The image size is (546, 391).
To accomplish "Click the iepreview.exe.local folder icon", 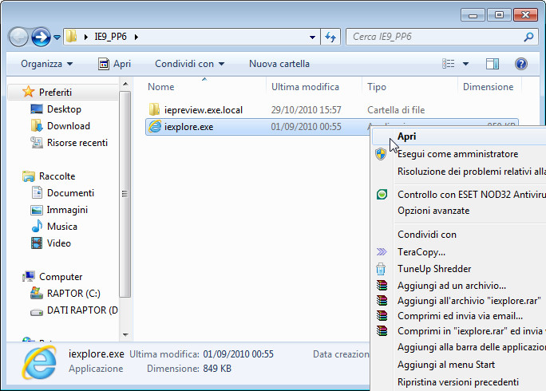I will click(154, 109).
